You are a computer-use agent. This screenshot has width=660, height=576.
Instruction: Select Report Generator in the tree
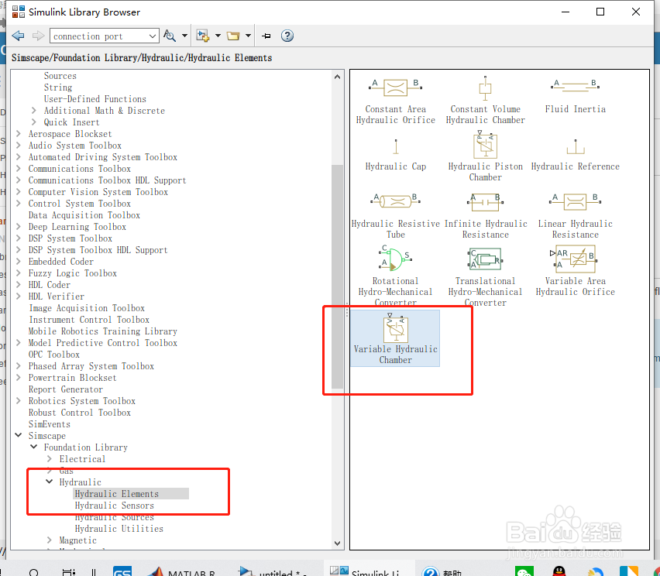[x=66, y=389]
